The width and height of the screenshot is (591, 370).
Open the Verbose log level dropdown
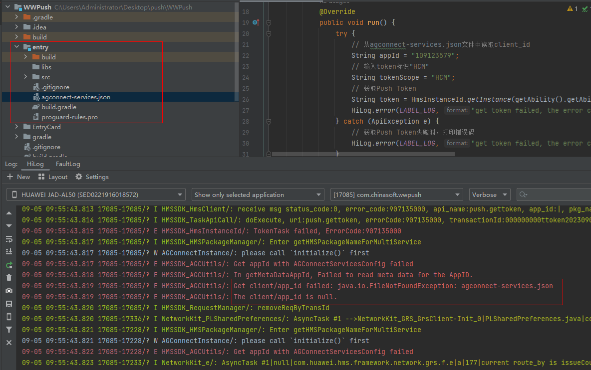[490, 194]
